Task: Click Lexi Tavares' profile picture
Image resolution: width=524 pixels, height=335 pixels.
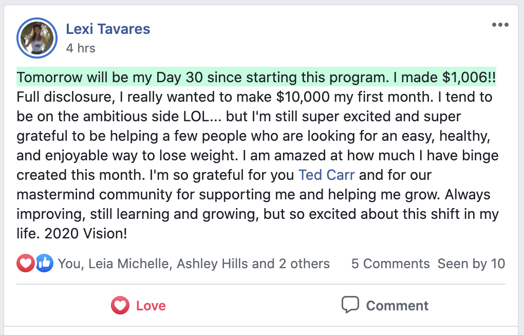Action: click(x=37, y=38)
